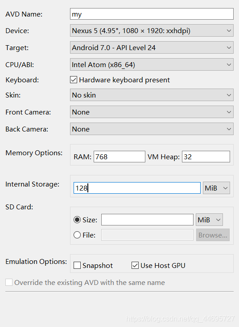Check Override the existing AVD option
The height and width of the screenshot is (327, 239).
tap(9, 282)
